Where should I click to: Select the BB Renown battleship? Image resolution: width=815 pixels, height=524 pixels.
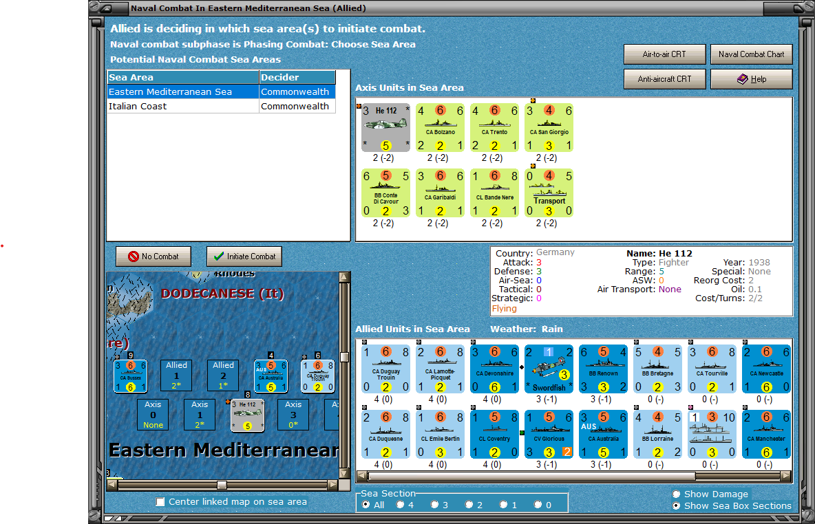point(603,369)
